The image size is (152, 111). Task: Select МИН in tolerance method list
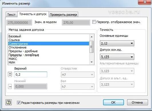(x=49, y=62)
